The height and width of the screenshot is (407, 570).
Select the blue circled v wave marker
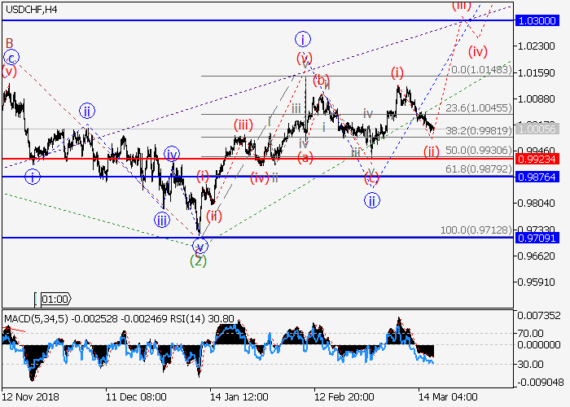point(199,246)
